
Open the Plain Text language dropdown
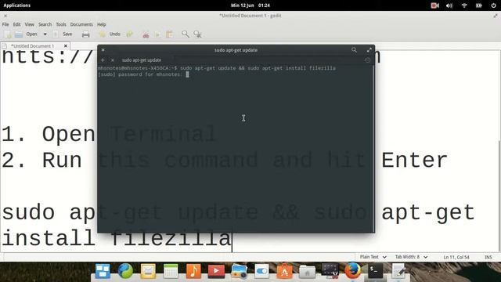point(373,257)
